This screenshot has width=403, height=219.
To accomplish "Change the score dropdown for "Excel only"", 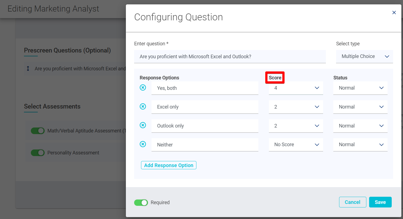I will (296, 107).
